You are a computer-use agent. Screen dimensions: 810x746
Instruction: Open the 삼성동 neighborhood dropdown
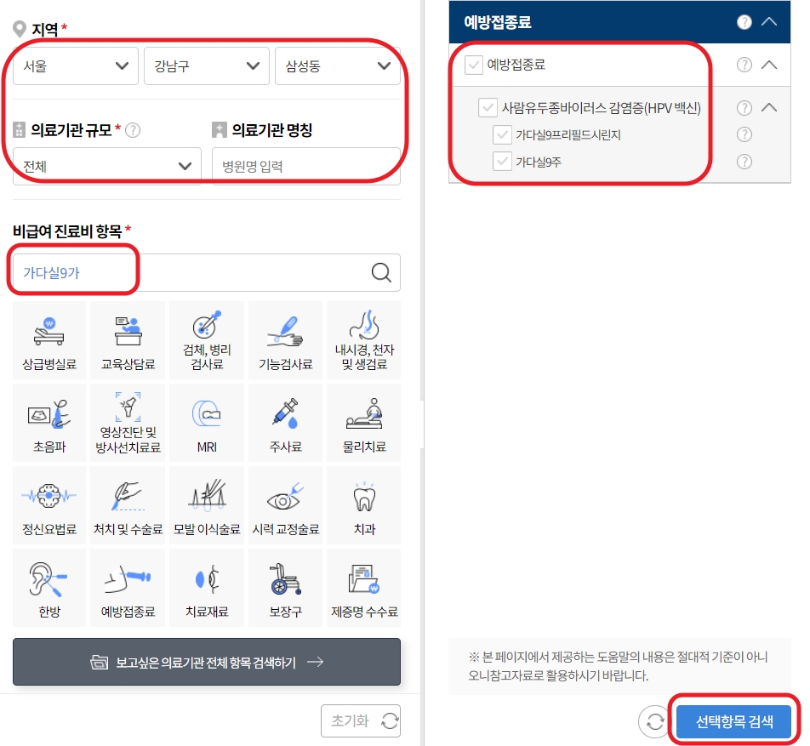[x=337, y=65]
